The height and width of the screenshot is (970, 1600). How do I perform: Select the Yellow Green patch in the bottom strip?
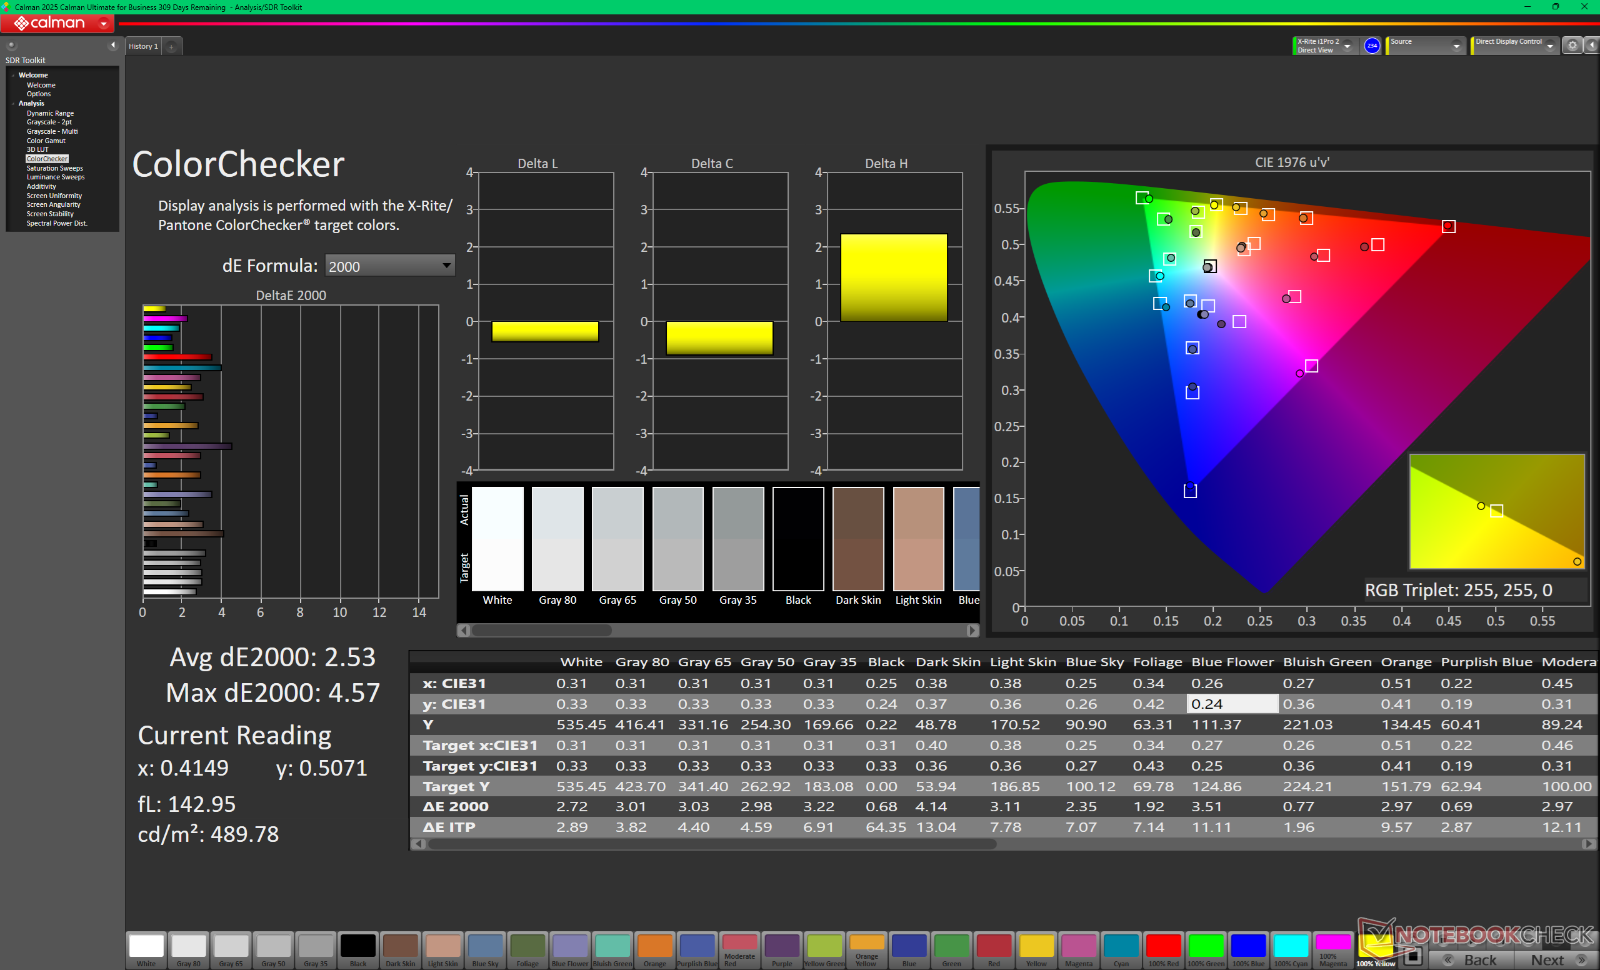click(824, 951)
